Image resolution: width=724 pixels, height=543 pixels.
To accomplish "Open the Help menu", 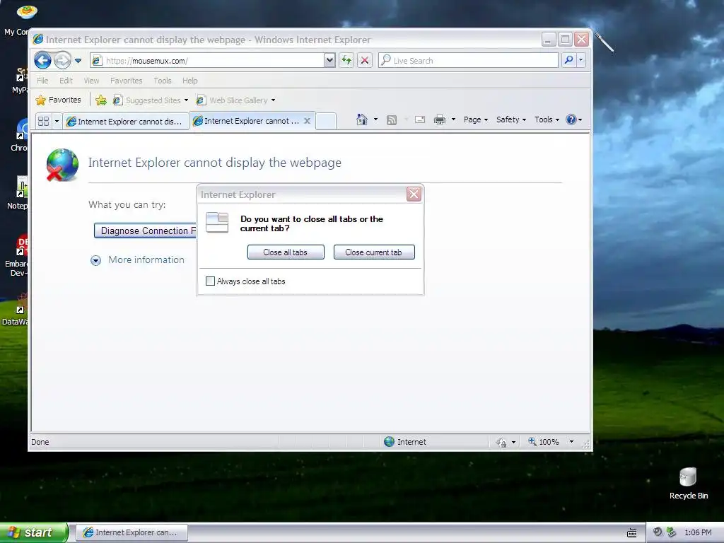I will (x=189, y=81).
